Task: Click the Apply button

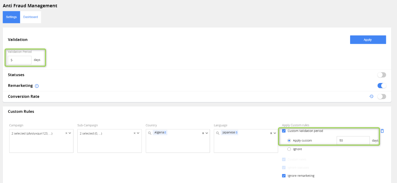Action: [368, 39]
